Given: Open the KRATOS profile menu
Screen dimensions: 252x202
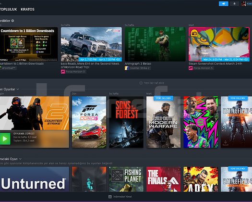Looking at the screenshot, I should (x=27, y=9).
